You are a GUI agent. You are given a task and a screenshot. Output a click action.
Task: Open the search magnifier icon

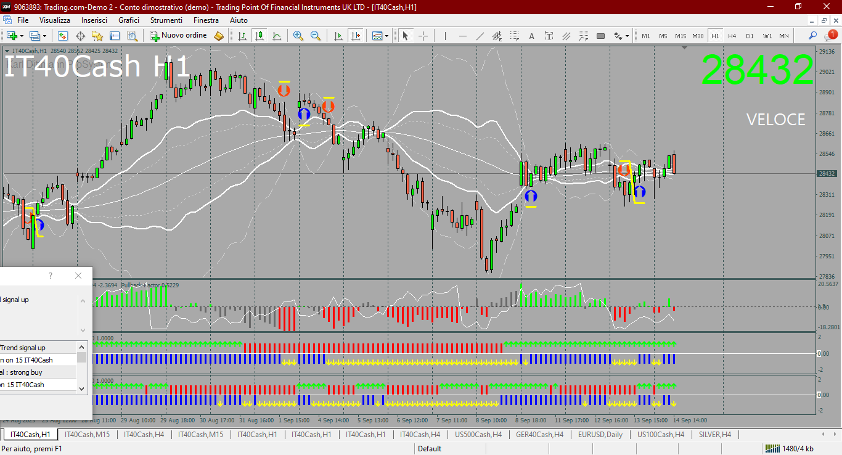pos(813,36)
